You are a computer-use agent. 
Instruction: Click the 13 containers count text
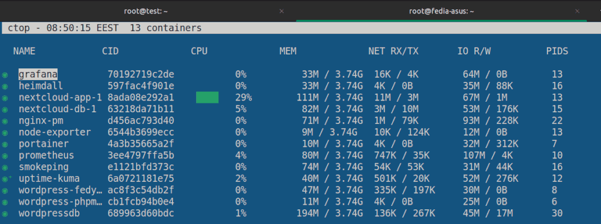(x=166, y=28)
